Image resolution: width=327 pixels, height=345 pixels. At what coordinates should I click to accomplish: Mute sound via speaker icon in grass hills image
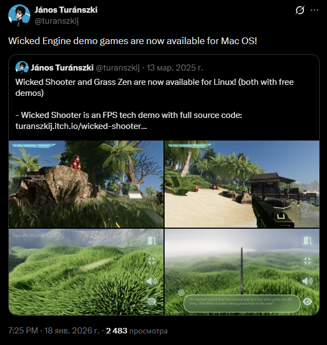(x=151, y=281)
